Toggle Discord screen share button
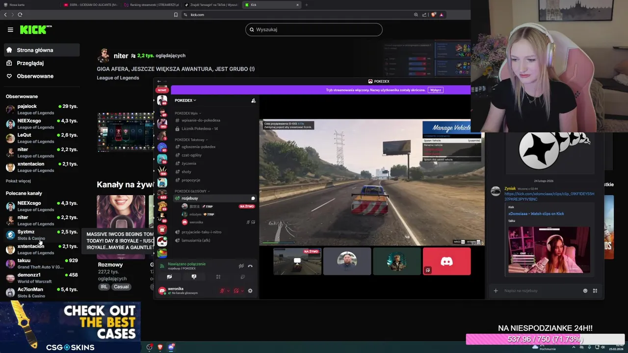628x353 pixels. point(194,277)
